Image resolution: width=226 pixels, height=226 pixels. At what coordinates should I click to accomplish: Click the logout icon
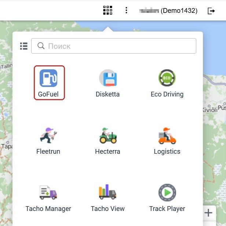[211, 11]
